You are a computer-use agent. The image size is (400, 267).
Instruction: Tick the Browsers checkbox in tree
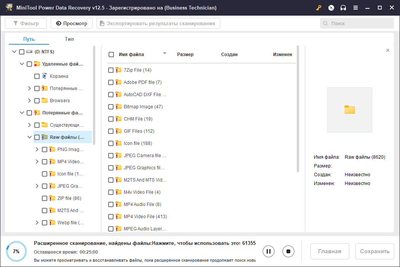[37, 101]
